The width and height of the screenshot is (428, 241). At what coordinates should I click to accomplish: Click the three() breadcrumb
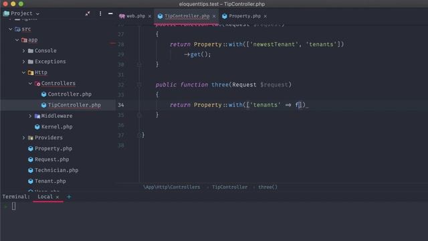pyautogui.click(x=267, y=187)
